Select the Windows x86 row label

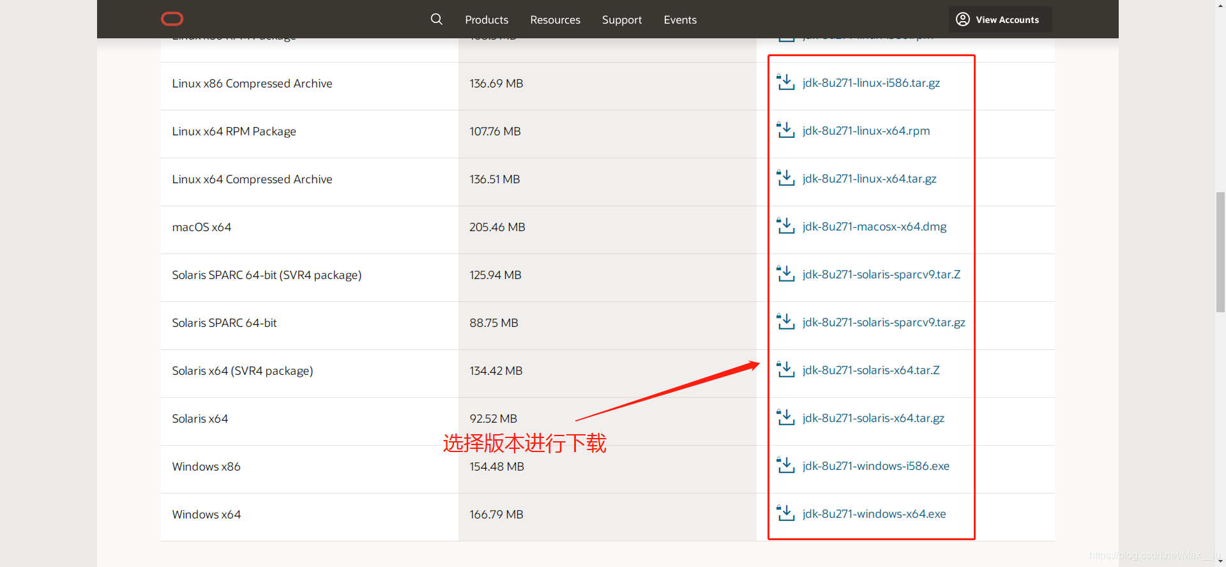point(206,467)
